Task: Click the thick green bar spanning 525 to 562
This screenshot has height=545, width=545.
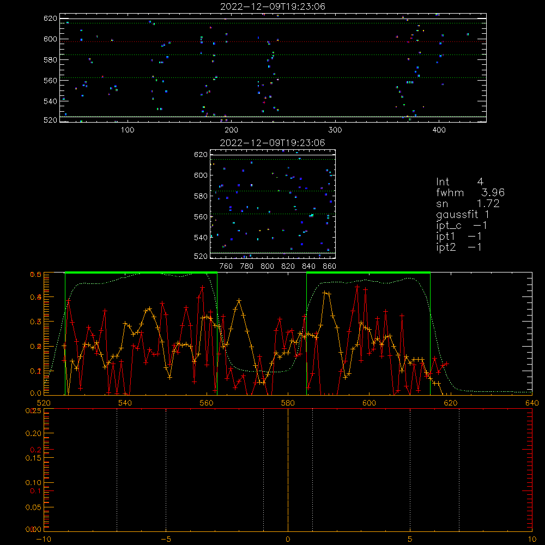Action: (x=141, y=272)
